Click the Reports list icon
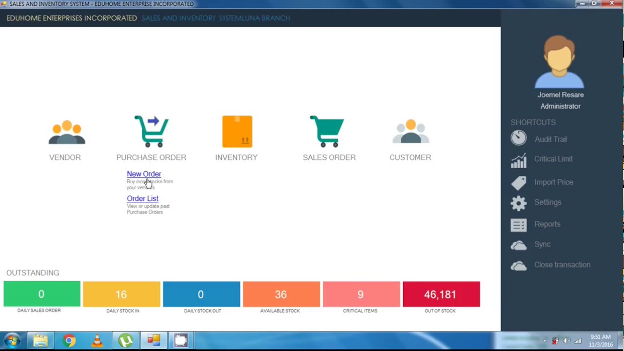This screenshot has width=624, height=351. pyautogui.click(x=519, y=225)
